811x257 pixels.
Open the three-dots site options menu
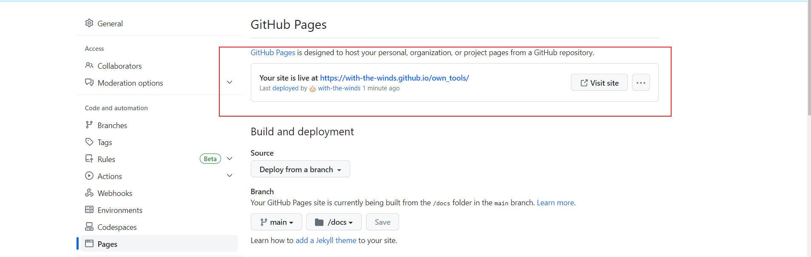point(641,83)
